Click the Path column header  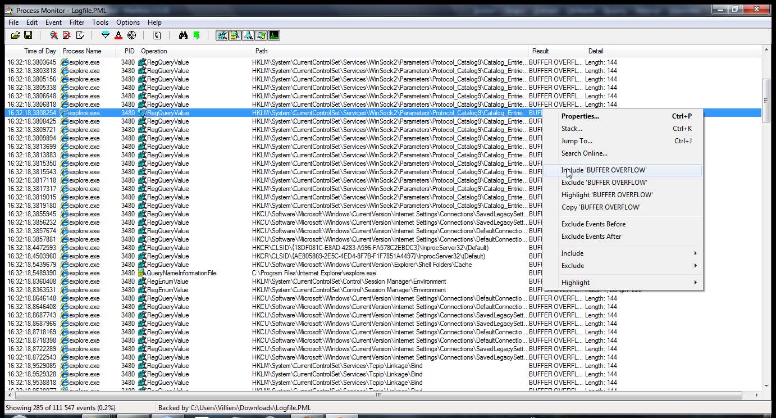tap(390, 51)
